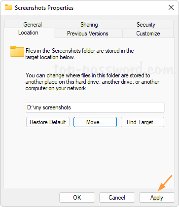The width and height of the screenshot is (179, 207).
Task: Click the Restore Default button
Action: pyautogui.click(x=48, y=122)
